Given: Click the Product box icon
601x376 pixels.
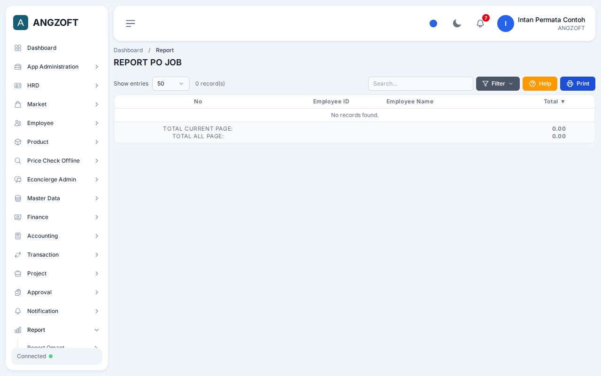Looking at the screenshot, I should pos(18,142).
